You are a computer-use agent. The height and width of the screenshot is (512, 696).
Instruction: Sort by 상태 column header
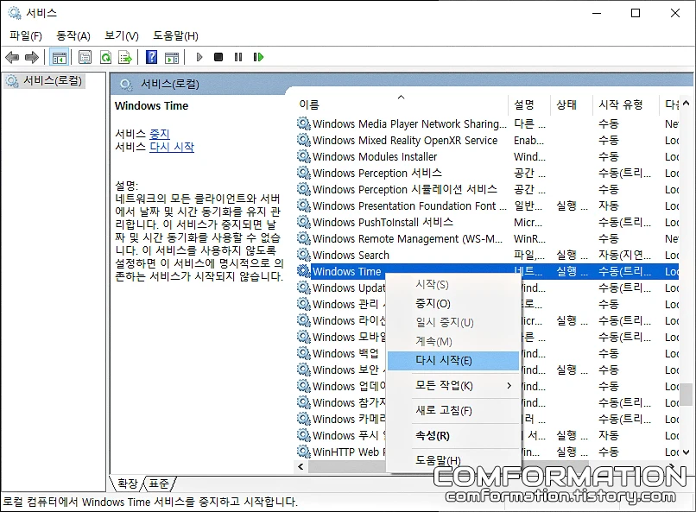pyautogui.click(x=572, y=104)
